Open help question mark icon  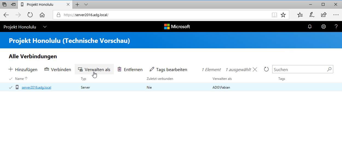[x=336, y=27]
